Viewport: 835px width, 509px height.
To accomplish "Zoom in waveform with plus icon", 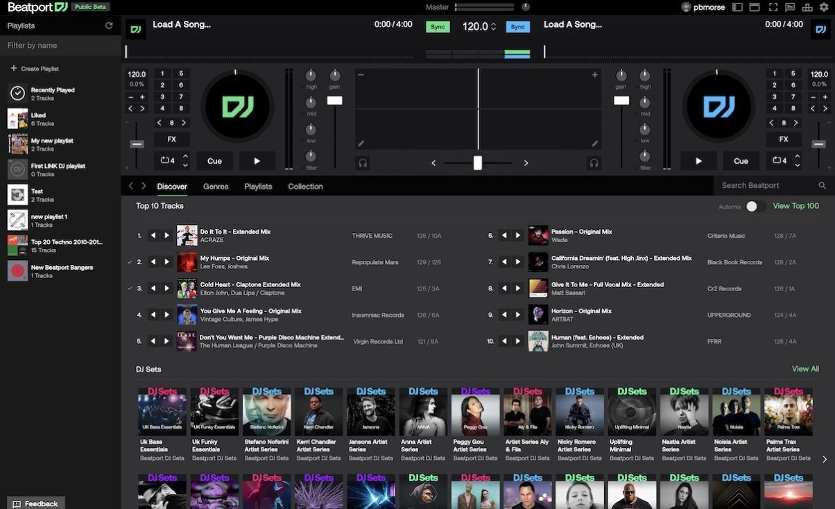I will click(594, 75).
